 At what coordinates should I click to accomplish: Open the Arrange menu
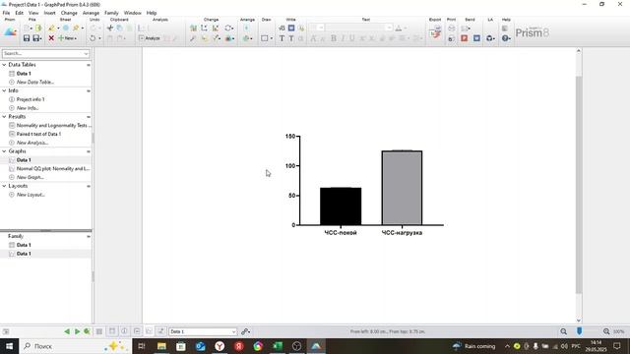click(91, 13)
